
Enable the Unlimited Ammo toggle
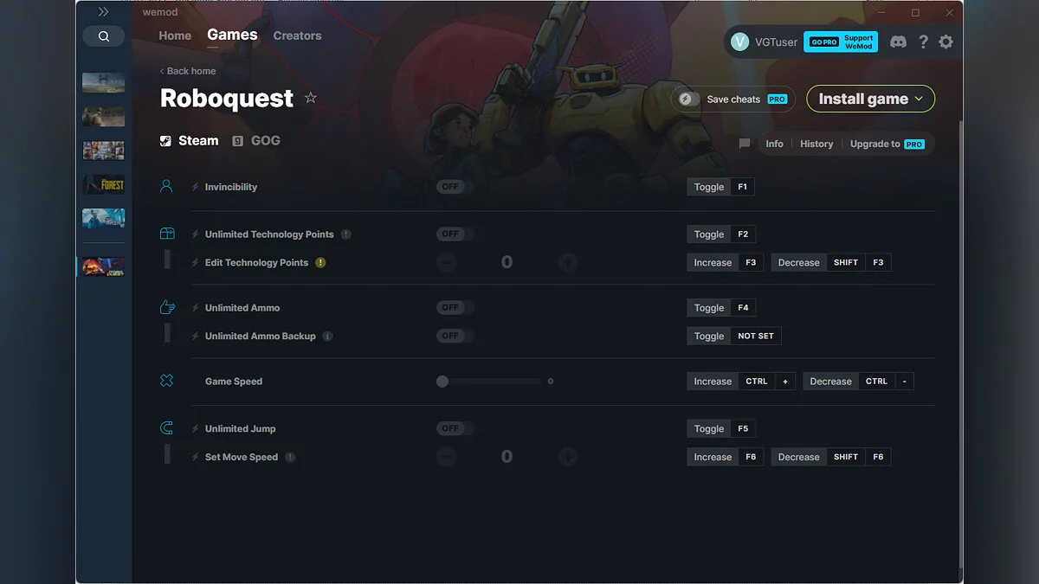(x=450, y=308)
